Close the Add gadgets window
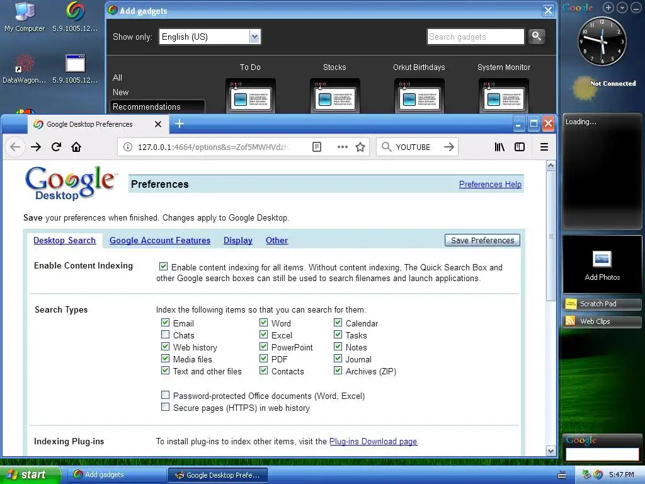Viewport: 645px width, 484px height. 548,10
